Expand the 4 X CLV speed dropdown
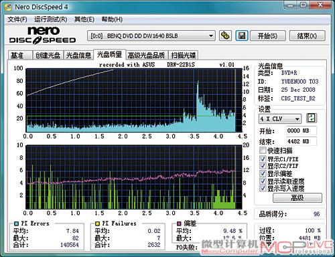 click(x=280, y=118)
